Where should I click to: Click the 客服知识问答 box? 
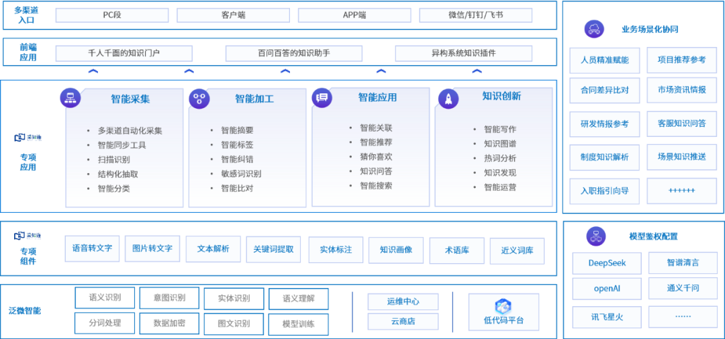click(682, 124)
